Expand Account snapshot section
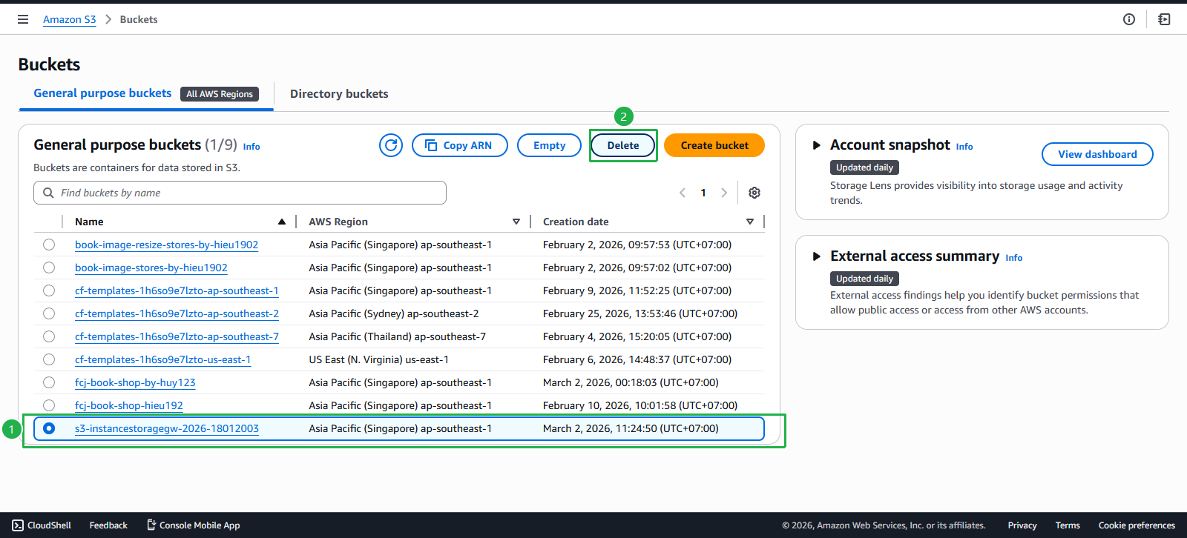 coord(816,145)
